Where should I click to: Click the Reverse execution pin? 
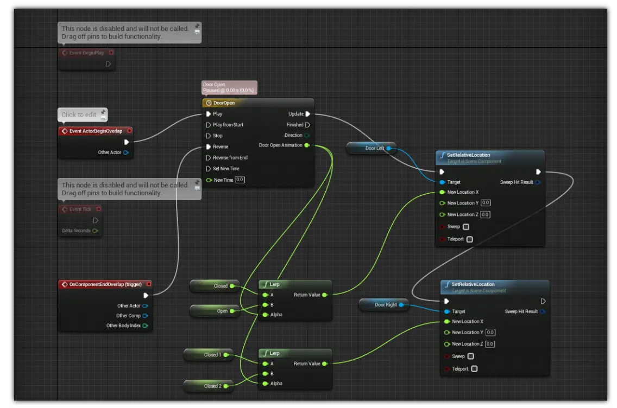(x=209, y=146)
